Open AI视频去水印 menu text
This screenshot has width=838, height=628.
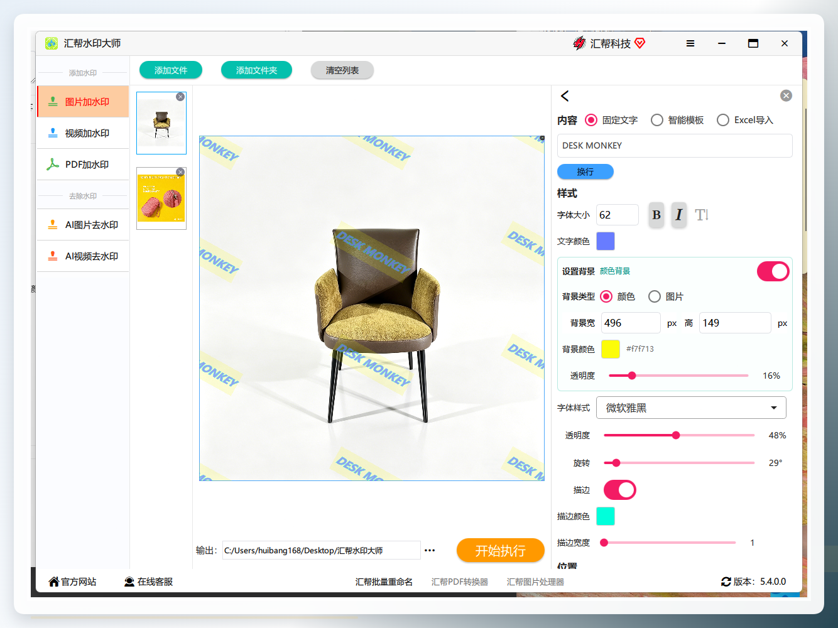pos(92,256)
